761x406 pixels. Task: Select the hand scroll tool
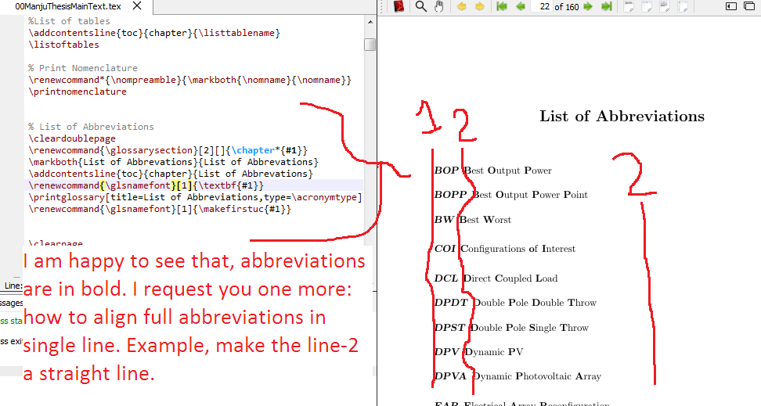[438, 6]
